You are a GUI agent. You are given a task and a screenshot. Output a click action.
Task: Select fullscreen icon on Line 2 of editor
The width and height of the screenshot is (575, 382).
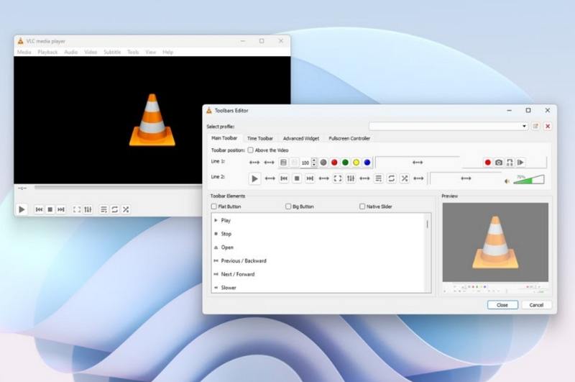point(338,178)
